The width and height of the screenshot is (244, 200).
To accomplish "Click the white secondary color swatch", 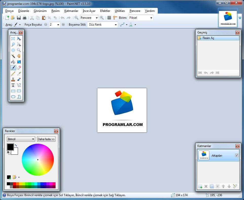I will coord(15,152).
